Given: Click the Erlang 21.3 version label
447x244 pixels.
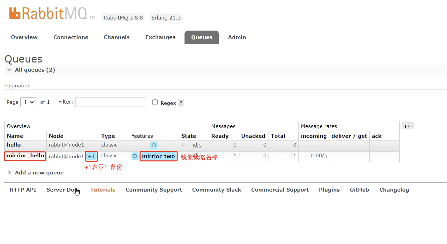Looking at the screenshot, I should pyautogui.click(x=166, y=17).
